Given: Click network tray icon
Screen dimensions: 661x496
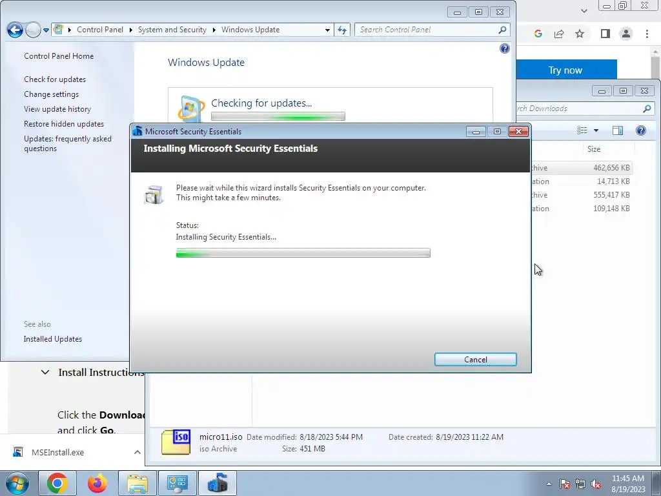Looking at the screenshot, I should (580, 484).
